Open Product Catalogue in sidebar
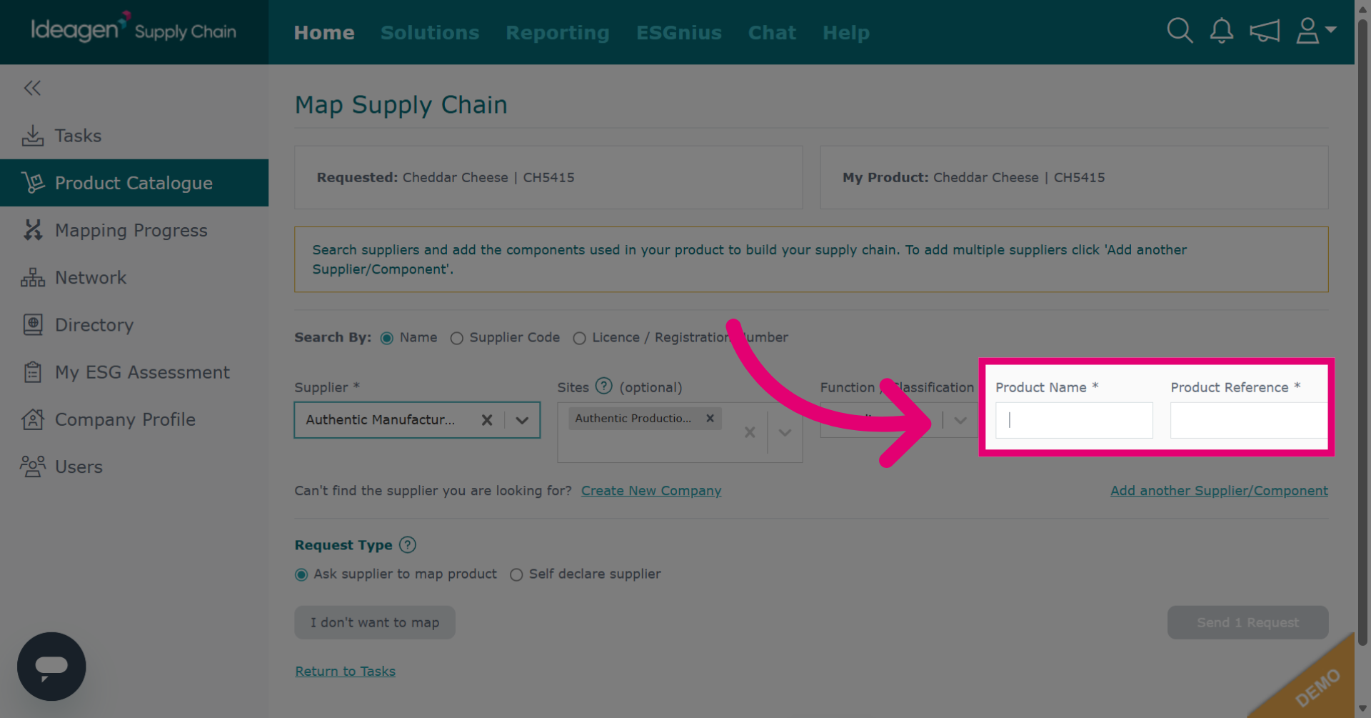Viewport: 1371px width, 718px height. click(x=134, y=183)
